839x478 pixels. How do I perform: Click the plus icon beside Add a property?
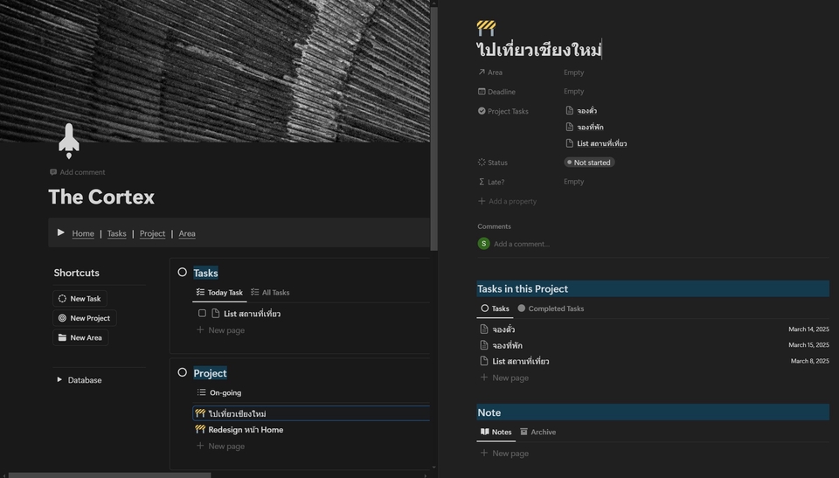pyautogui.click(x=482, y=201)
